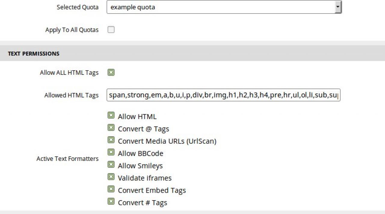Image resolution: width=385 pixels, height=214 pixels.
Task: Click the Convert Embed Tags label
Action: [152, 190]
